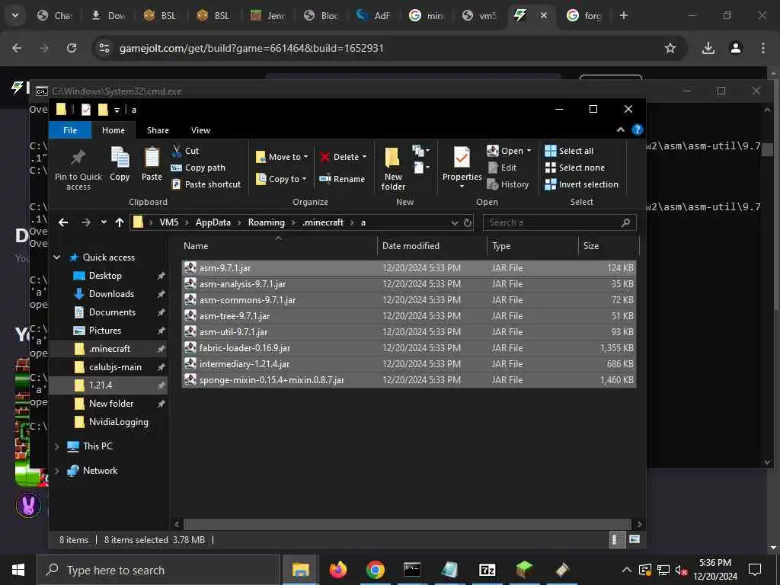The width and height of the screenshot is (780, 585).
Task: Click the horizontal scrollbar in file list
Action: 407,524
